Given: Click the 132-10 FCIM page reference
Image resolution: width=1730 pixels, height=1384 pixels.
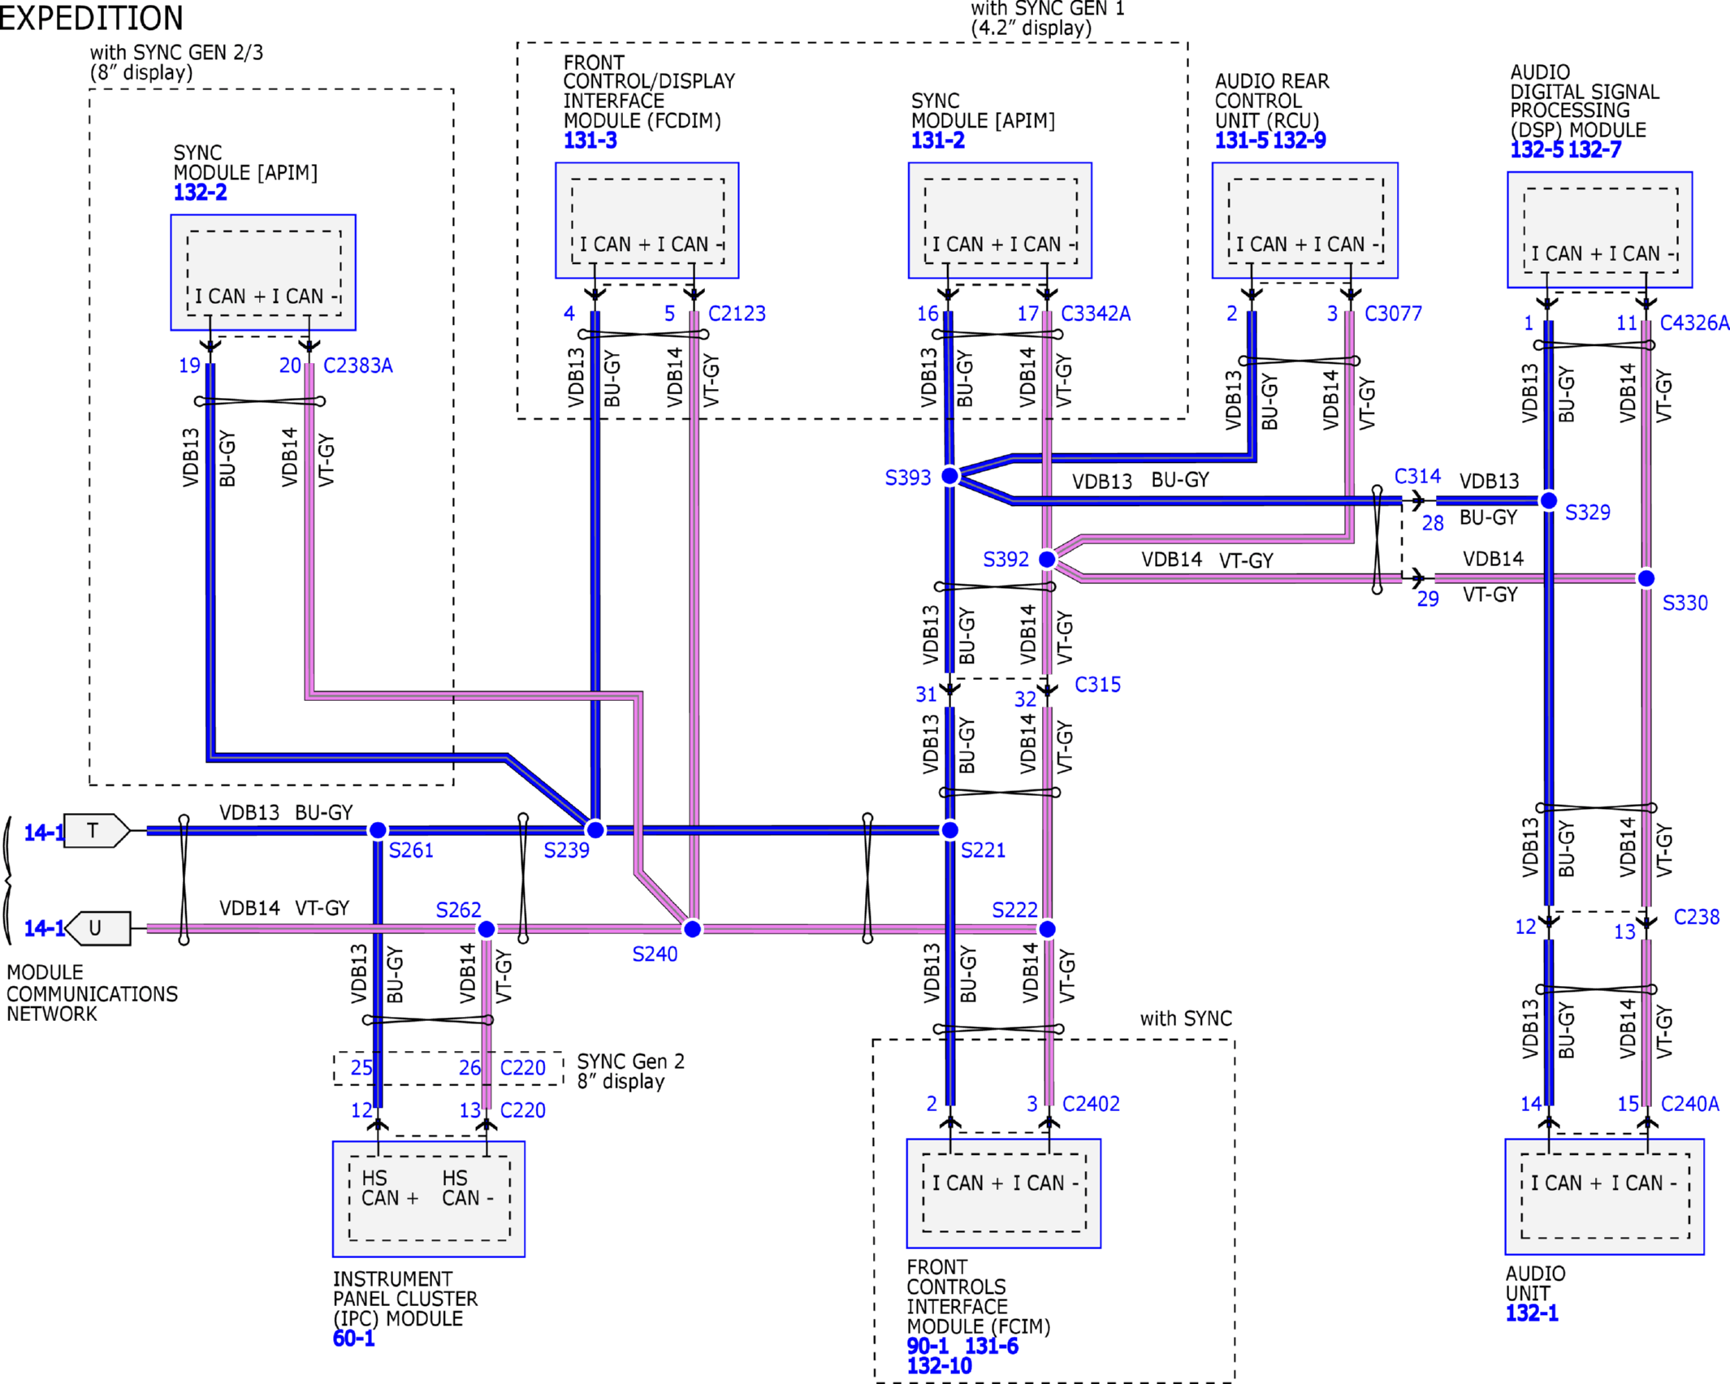Looking at the screenshot, I should click(x=938, y=1365).
